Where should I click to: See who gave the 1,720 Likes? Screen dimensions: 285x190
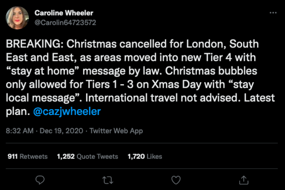click(144, 156)
